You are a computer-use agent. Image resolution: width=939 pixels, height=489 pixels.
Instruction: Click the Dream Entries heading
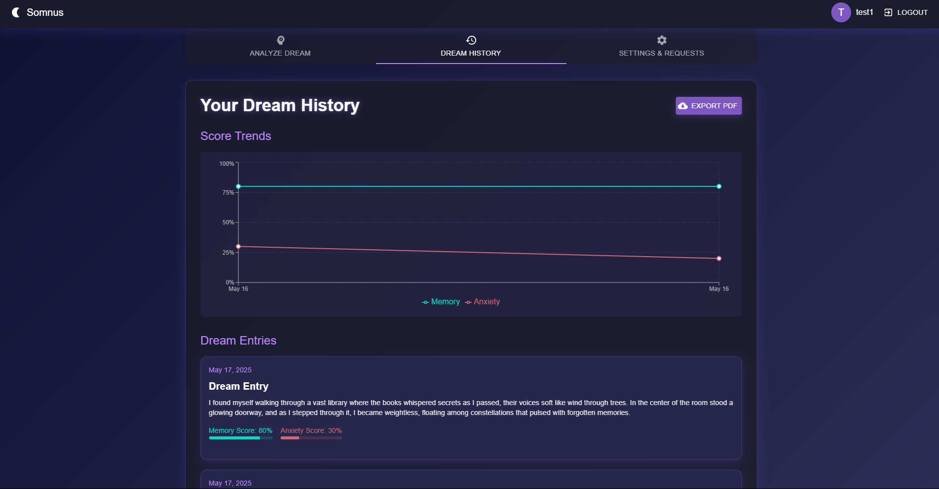[238, 341]
